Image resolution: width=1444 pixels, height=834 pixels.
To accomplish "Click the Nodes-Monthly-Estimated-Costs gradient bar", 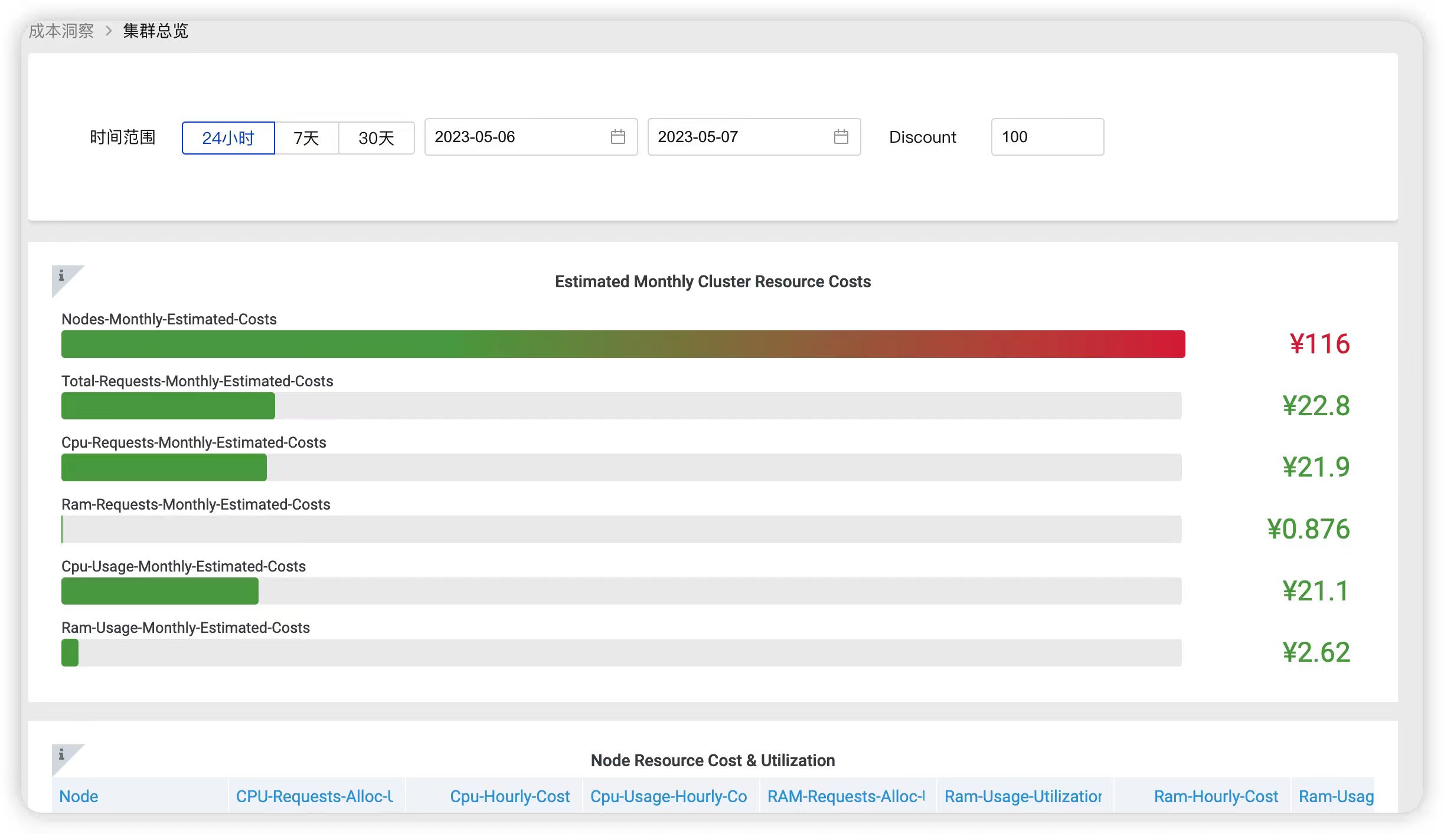I will (x=623, y=344).
